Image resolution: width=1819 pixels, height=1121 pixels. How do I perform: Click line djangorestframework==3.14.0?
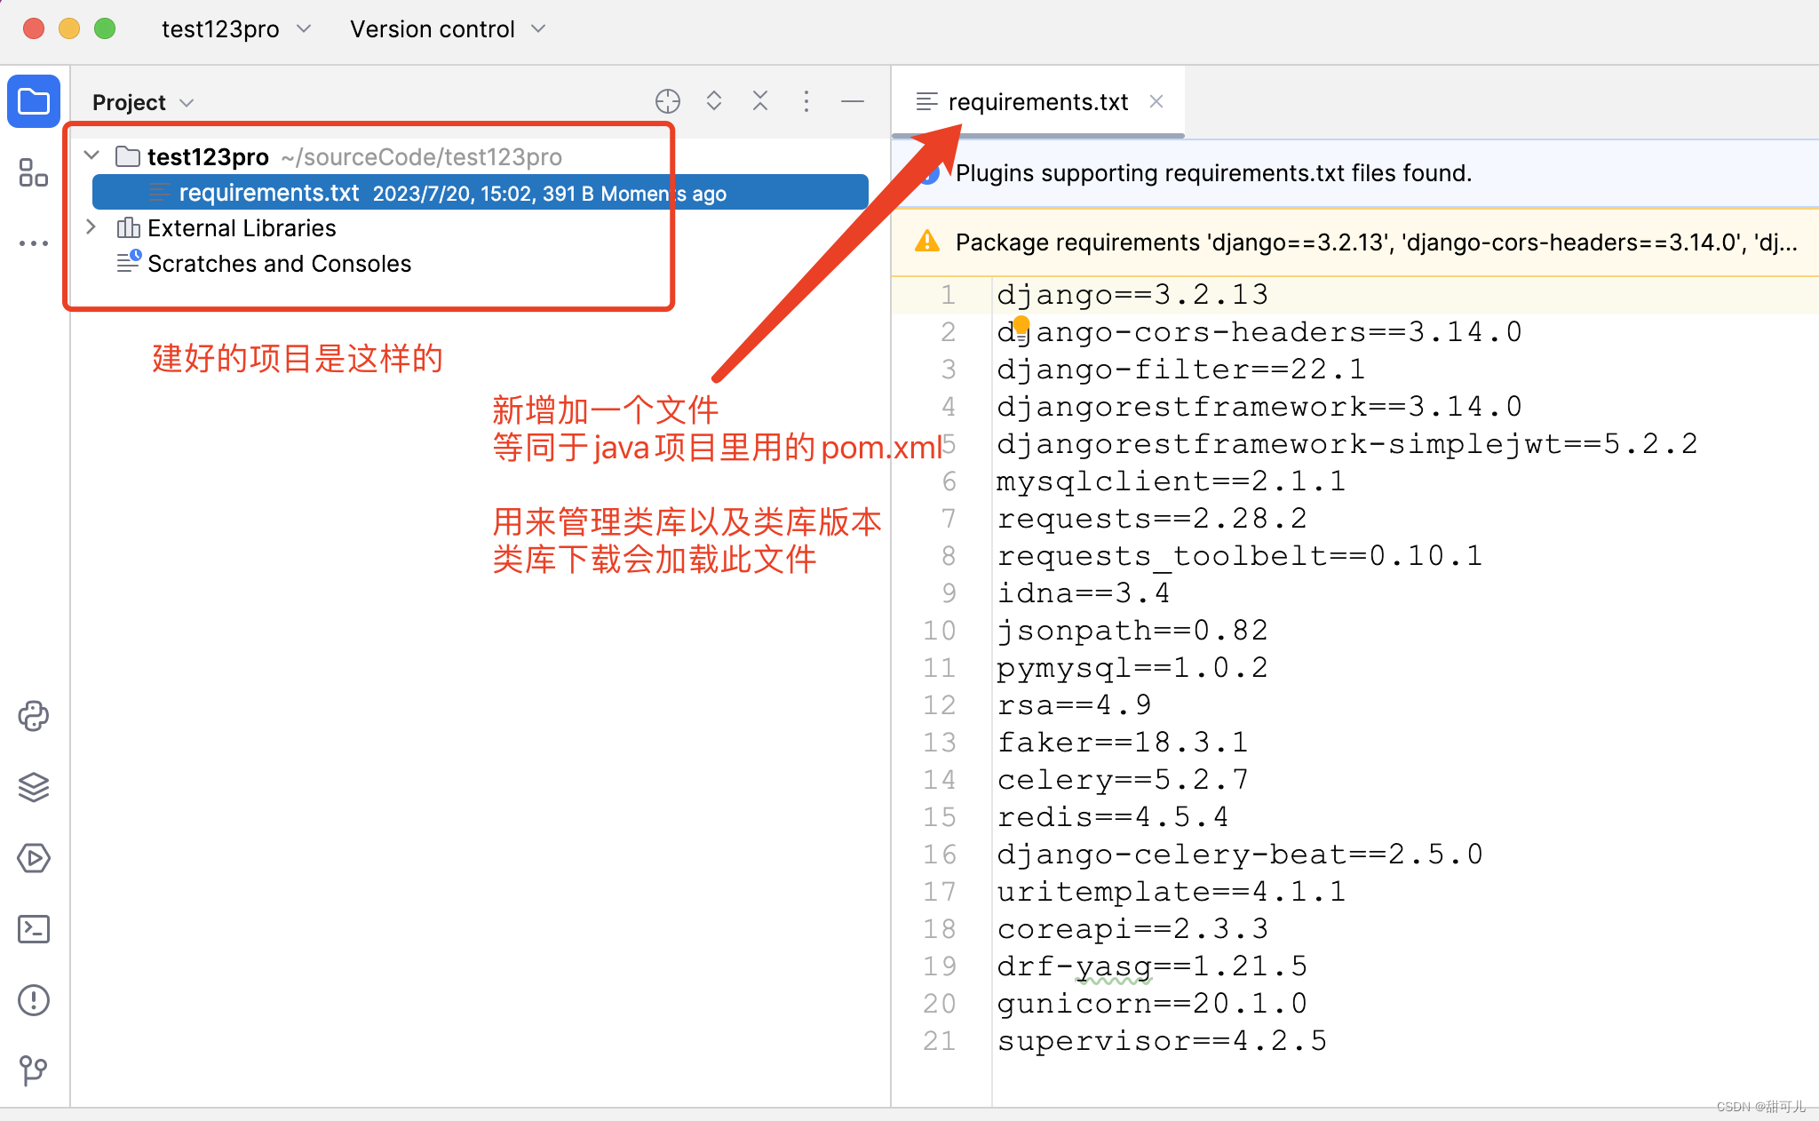1259,406
